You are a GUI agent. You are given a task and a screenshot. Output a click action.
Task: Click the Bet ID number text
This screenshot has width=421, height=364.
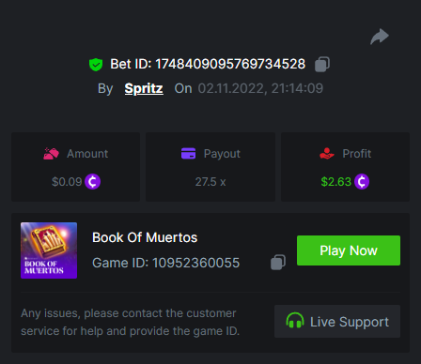tap(230, 64)
